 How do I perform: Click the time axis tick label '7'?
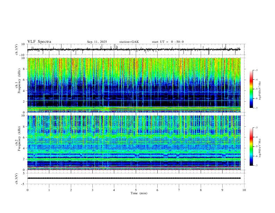pyautogui.click(x=179, y=190)
